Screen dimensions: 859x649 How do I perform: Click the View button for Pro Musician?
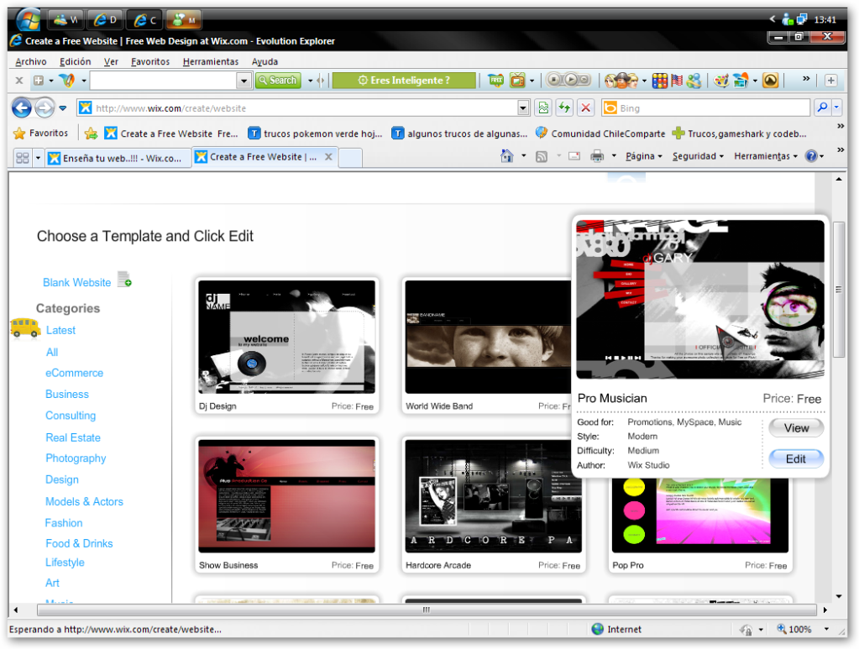point(796,428)
